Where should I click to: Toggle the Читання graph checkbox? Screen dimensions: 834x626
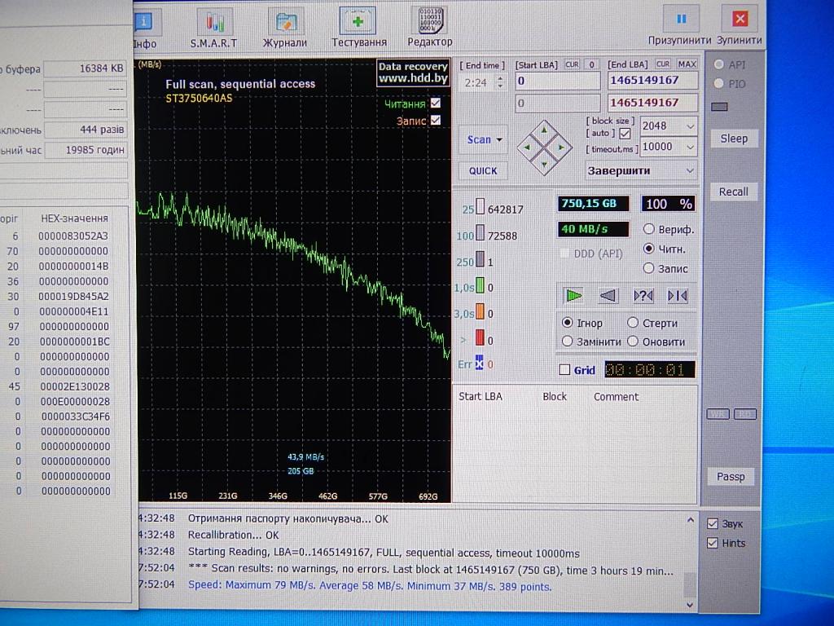(x=436, y=103)
